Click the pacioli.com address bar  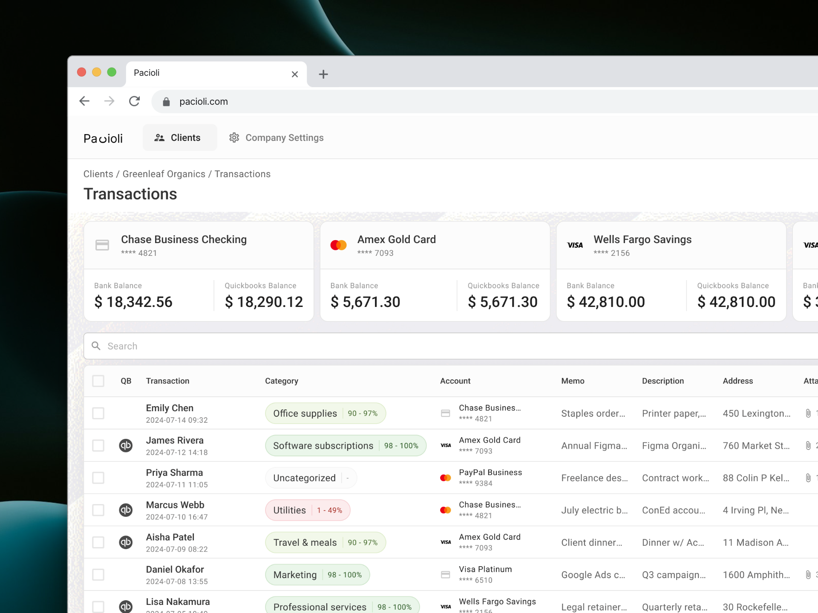(x=486, y=102)
